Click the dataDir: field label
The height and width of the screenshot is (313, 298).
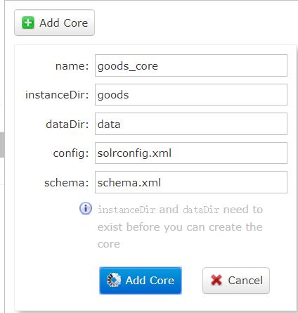click(67, 124)
